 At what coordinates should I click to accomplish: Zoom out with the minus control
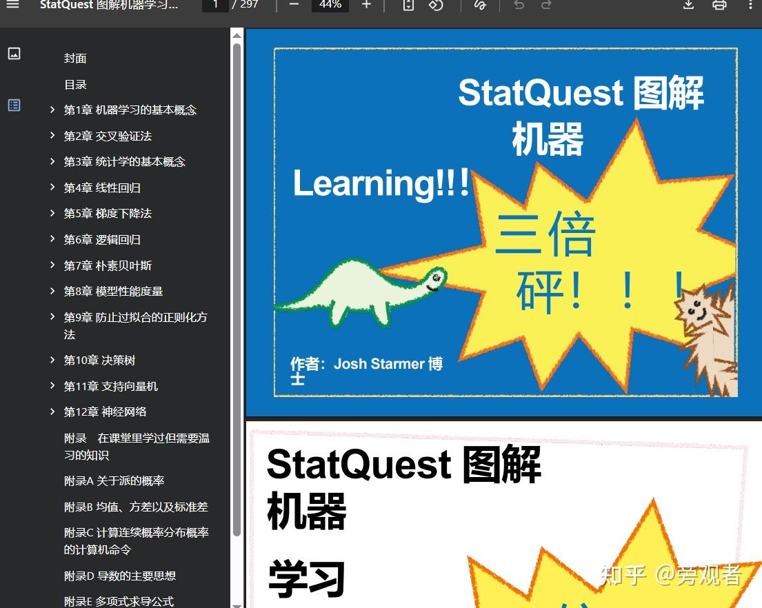(x=293, y=6)
